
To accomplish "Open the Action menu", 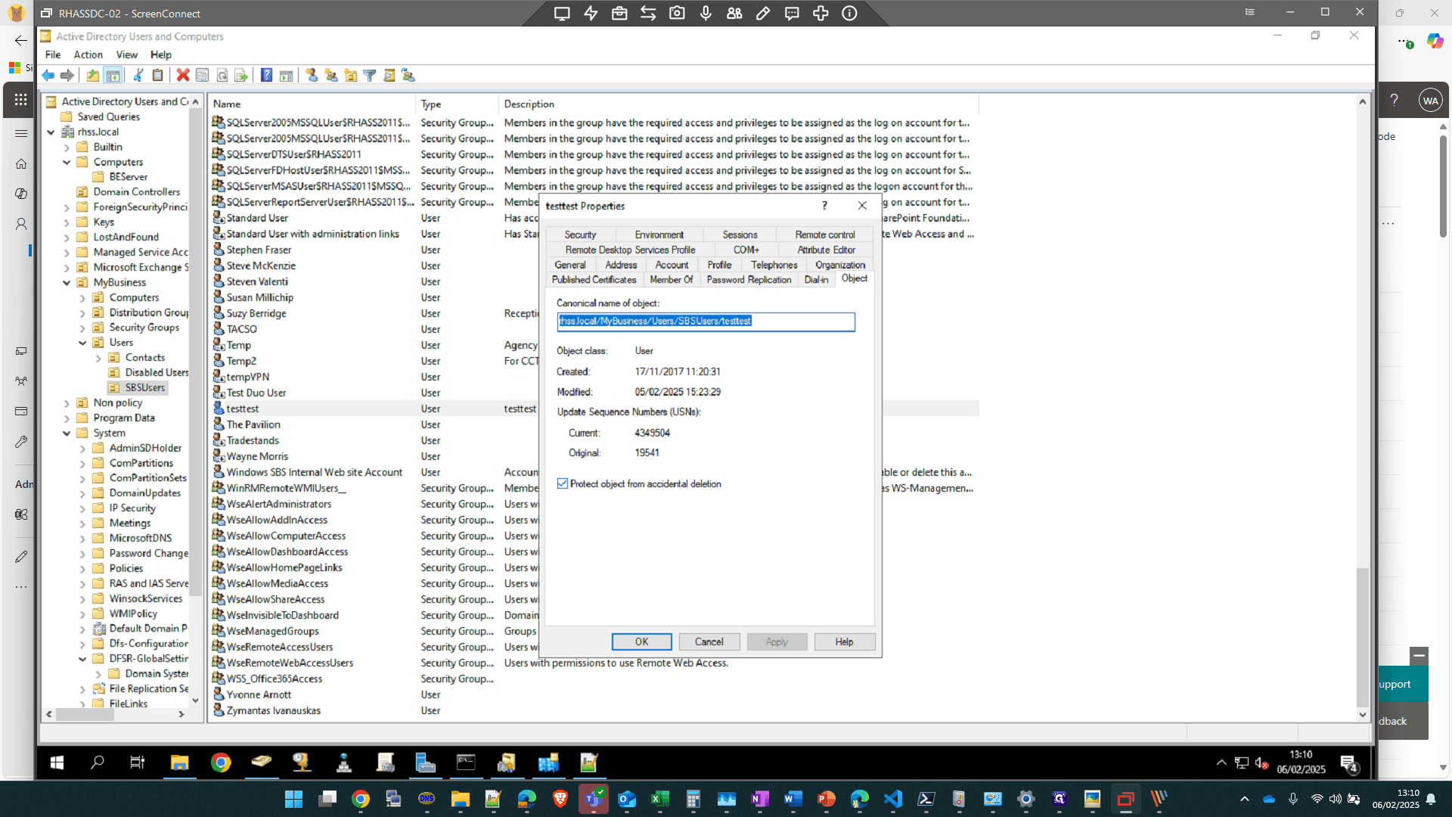I will point(88,54).
